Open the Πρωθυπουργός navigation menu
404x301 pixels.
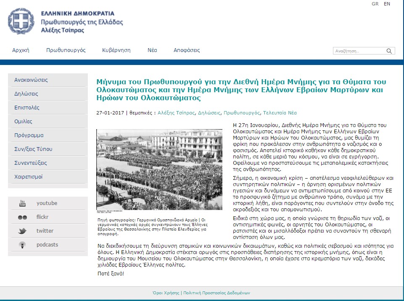click(66, 50)
